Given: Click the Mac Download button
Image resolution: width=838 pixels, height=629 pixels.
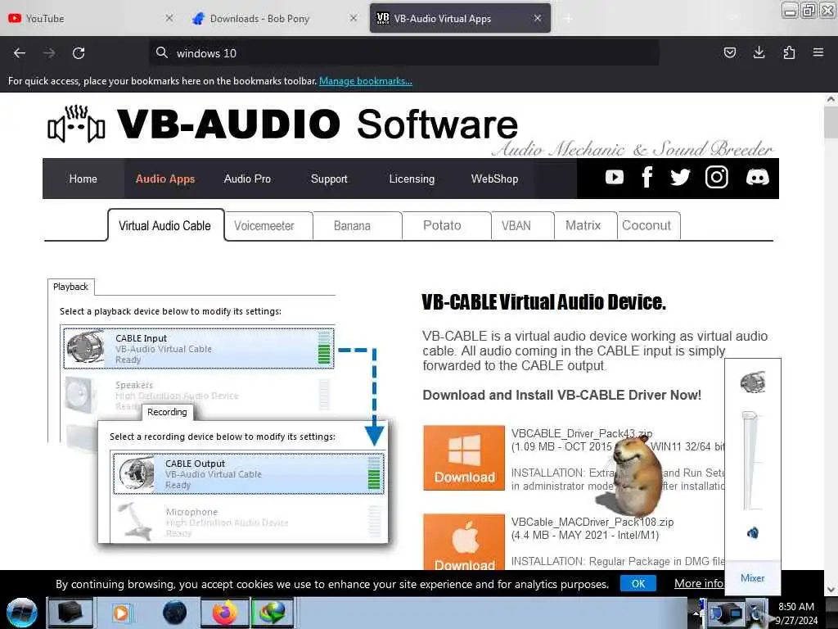Looking at the screenshot, I should click(464, 542).
